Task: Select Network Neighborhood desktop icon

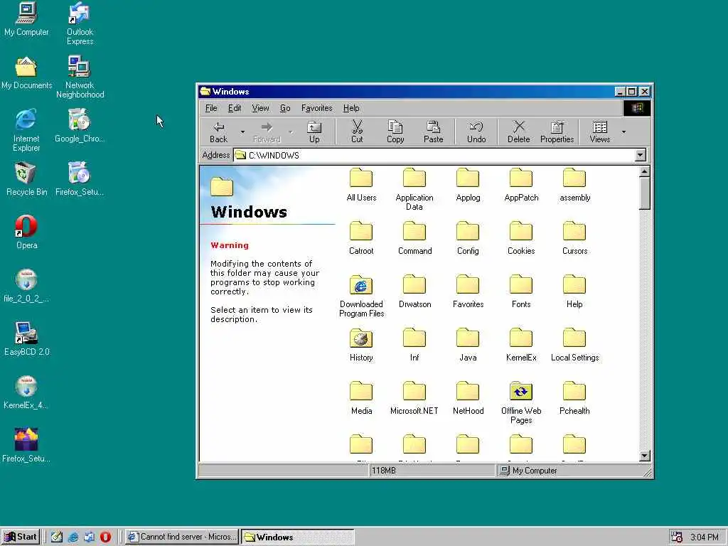Action: (80, 77)
